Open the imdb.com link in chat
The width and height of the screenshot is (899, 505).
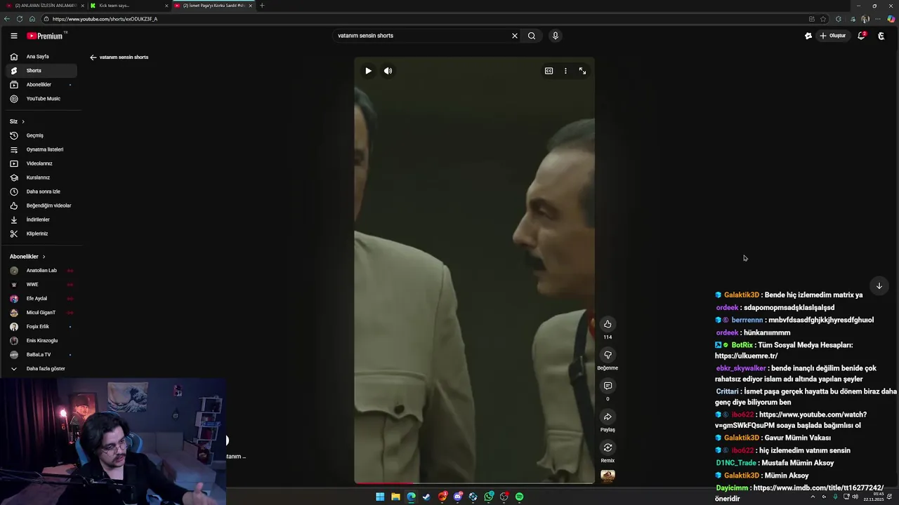pos(818,488)
